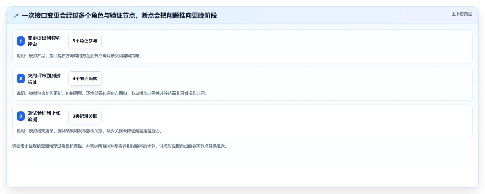Click the arrow icon beside the panel title

pos(16,15)
